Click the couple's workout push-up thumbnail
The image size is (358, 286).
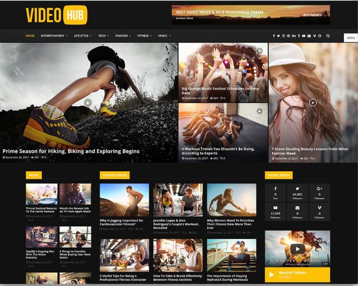[178, 200]
